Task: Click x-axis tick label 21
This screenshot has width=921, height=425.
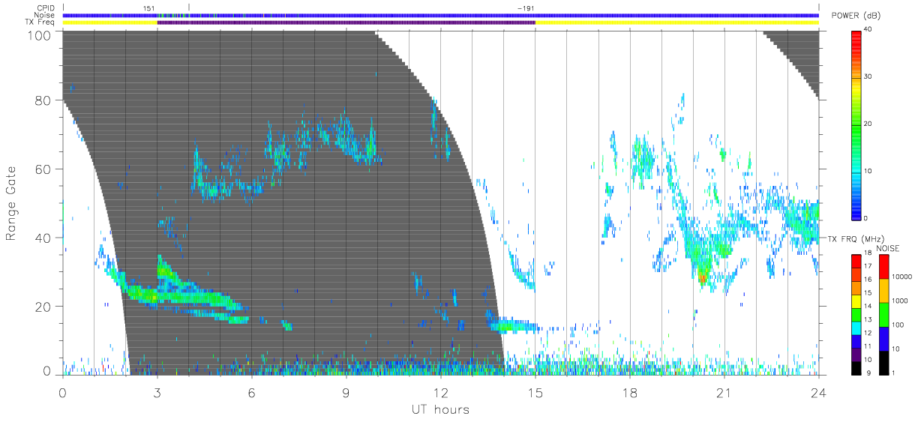Action: click(724, 393)
